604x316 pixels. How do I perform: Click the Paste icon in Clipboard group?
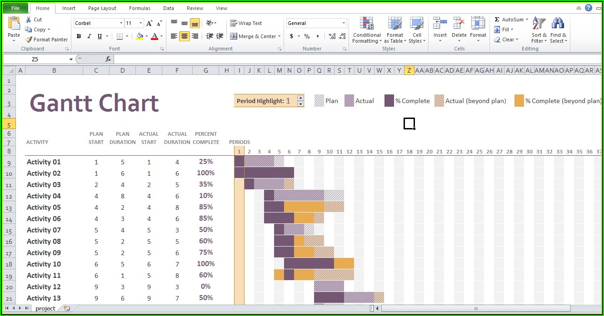14,24
